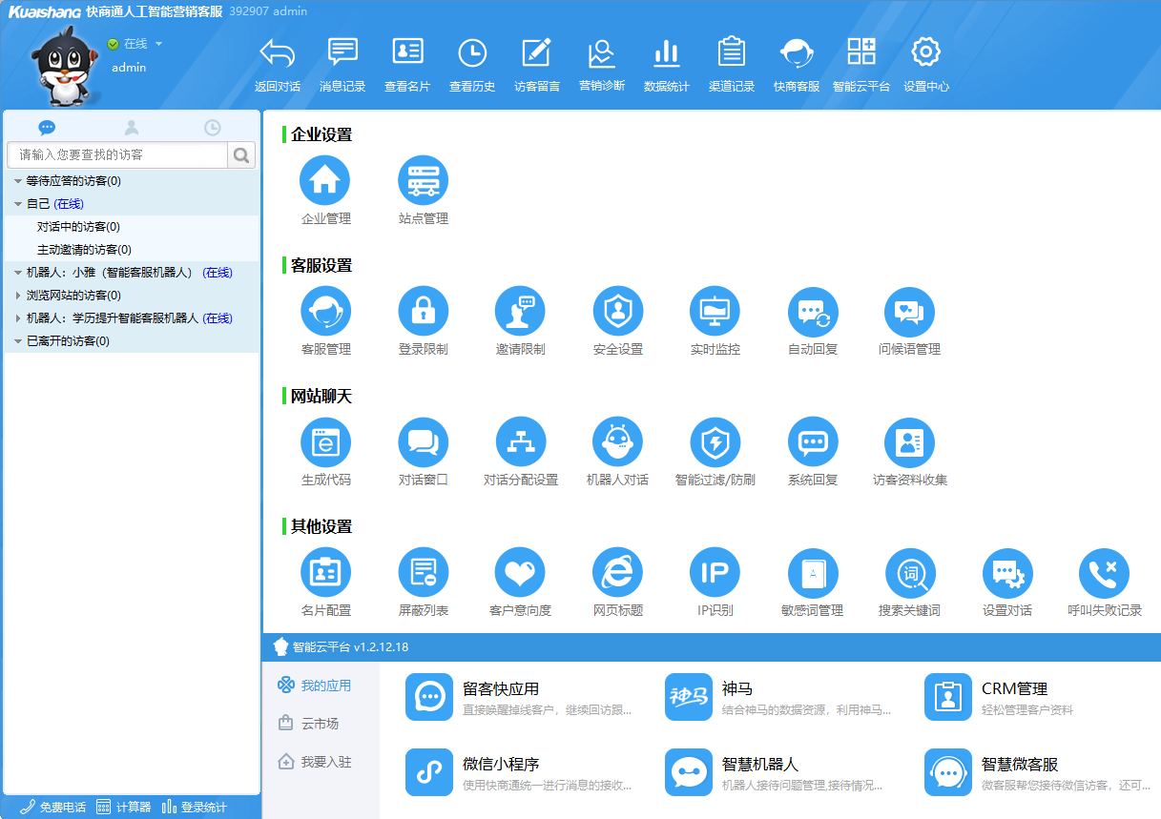Select 我要入驻 in side menu
The height and width of the screenshot is (819, 1161).
[325, 762]
